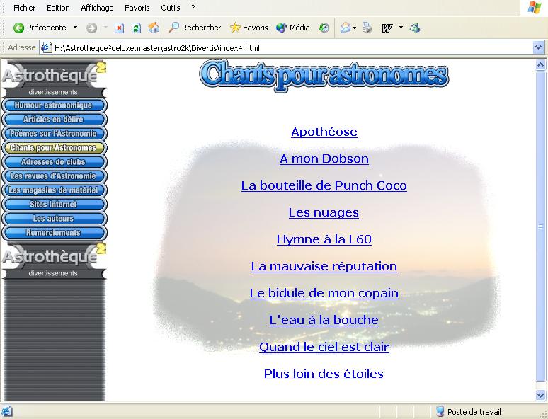Click the top Astrothèque logo in sidebar

click(x=54, y=74)
